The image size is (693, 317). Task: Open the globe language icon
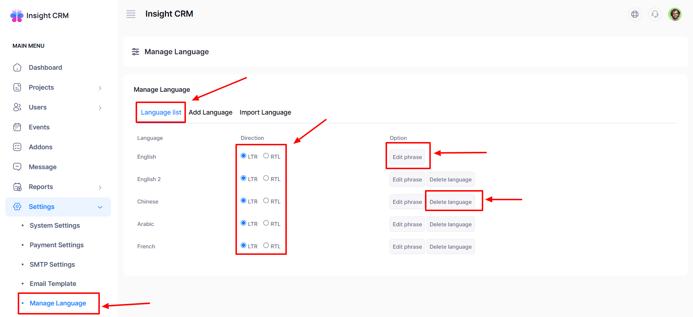coord(635,14)
